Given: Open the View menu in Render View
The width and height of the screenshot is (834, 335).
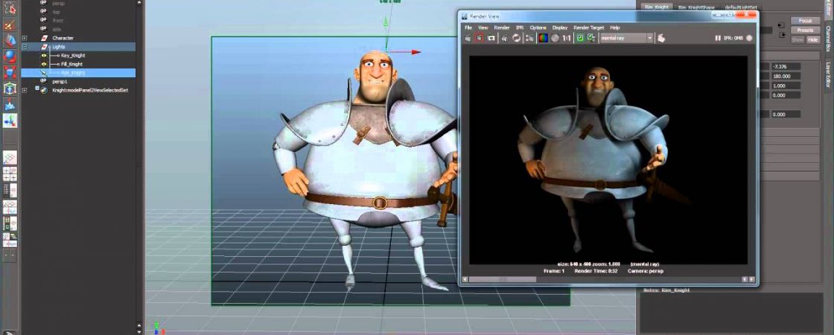Looking at the screenshot, I should point(483,28).
